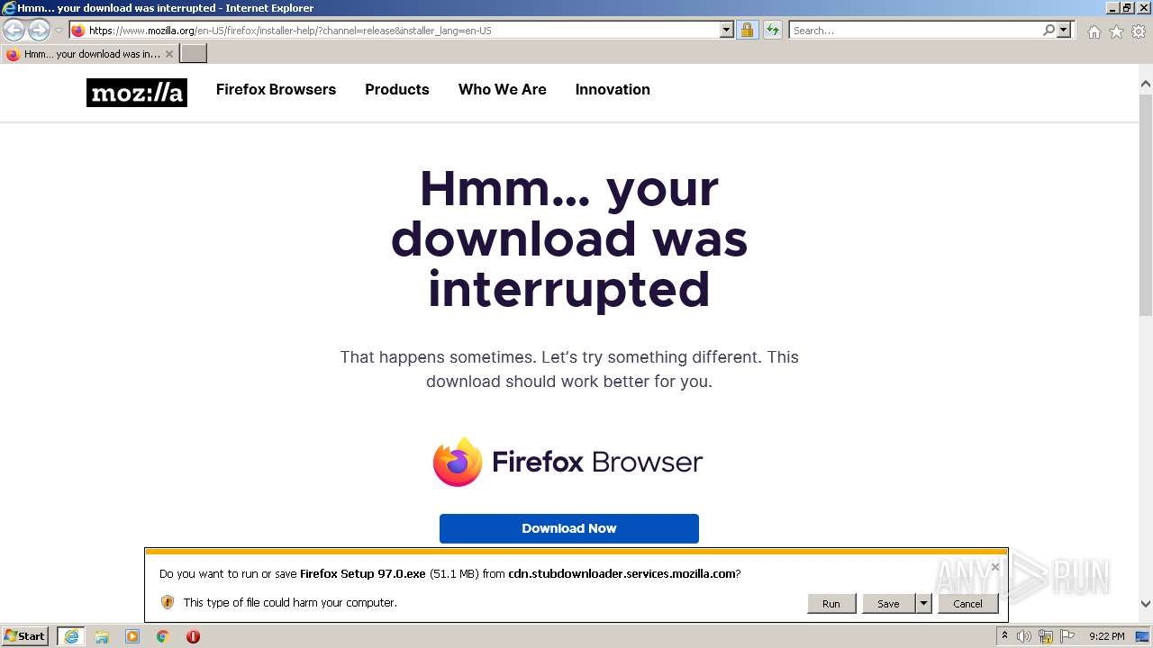Screen dimensions: 1153x648
Task: Click the page scrollbar down arrow
Action: (x=1146, y=605)
